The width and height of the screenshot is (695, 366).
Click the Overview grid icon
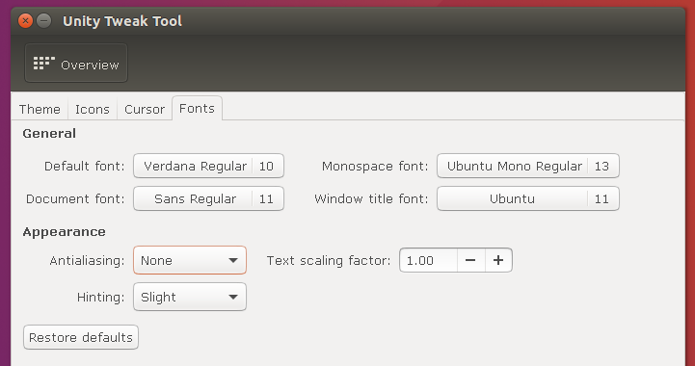point(44,64)
